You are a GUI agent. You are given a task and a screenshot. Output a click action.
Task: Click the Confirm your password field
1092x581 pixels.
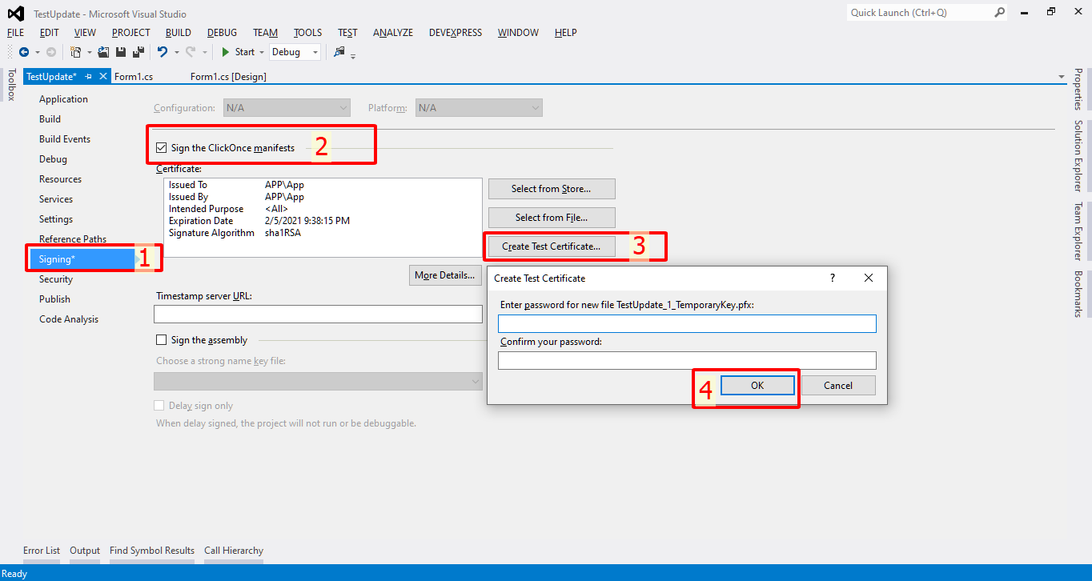point(687,360)
